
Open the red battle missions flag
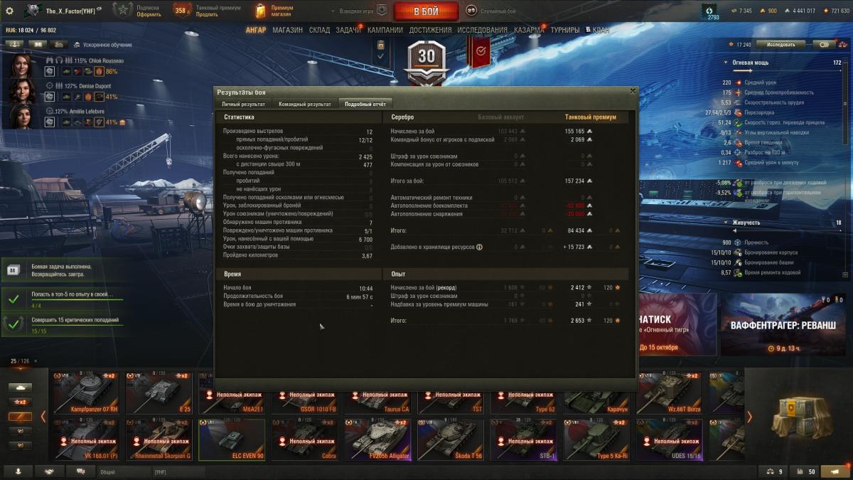[481, 51]
